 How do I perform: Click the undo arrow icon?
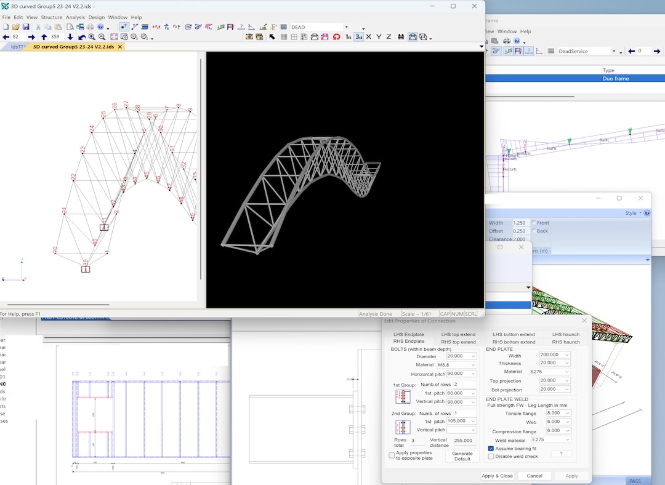click(81, 37)
